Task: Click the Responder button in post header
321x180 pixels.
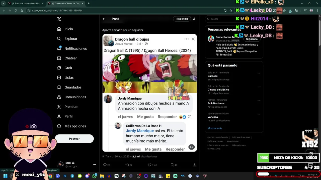Action: pyautogui.click(x=182, y=19)
